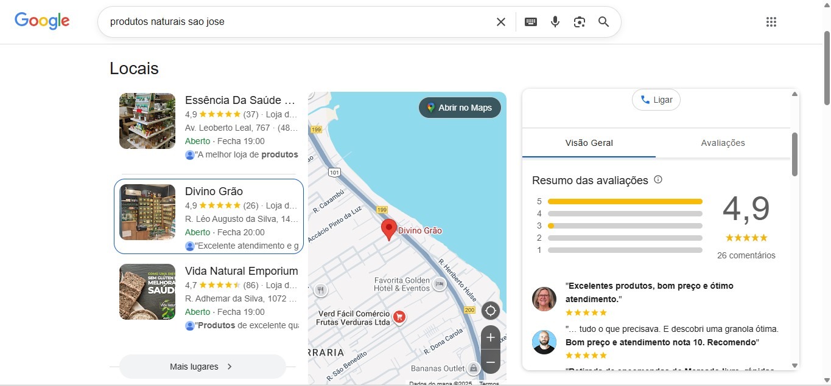Click the 4-star rating bar
Image resolution: width=831 pixels, height=386 pixels.
[x=625, y=213]
